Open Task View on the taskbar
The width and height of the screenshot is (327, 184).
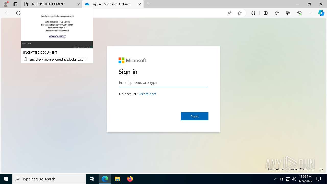(x=92, y=179)
